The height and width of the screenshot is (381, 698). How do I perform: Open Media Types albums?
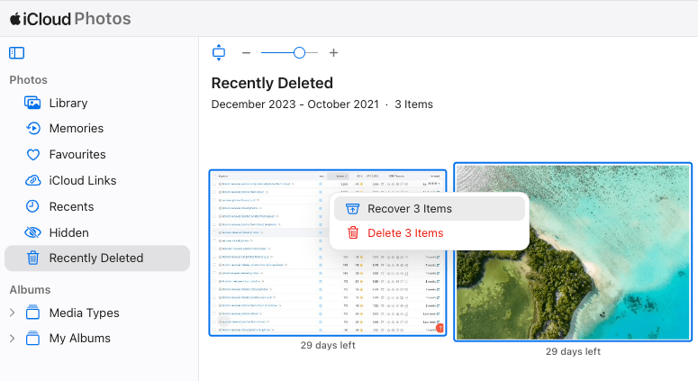click(x=84, y=313)
